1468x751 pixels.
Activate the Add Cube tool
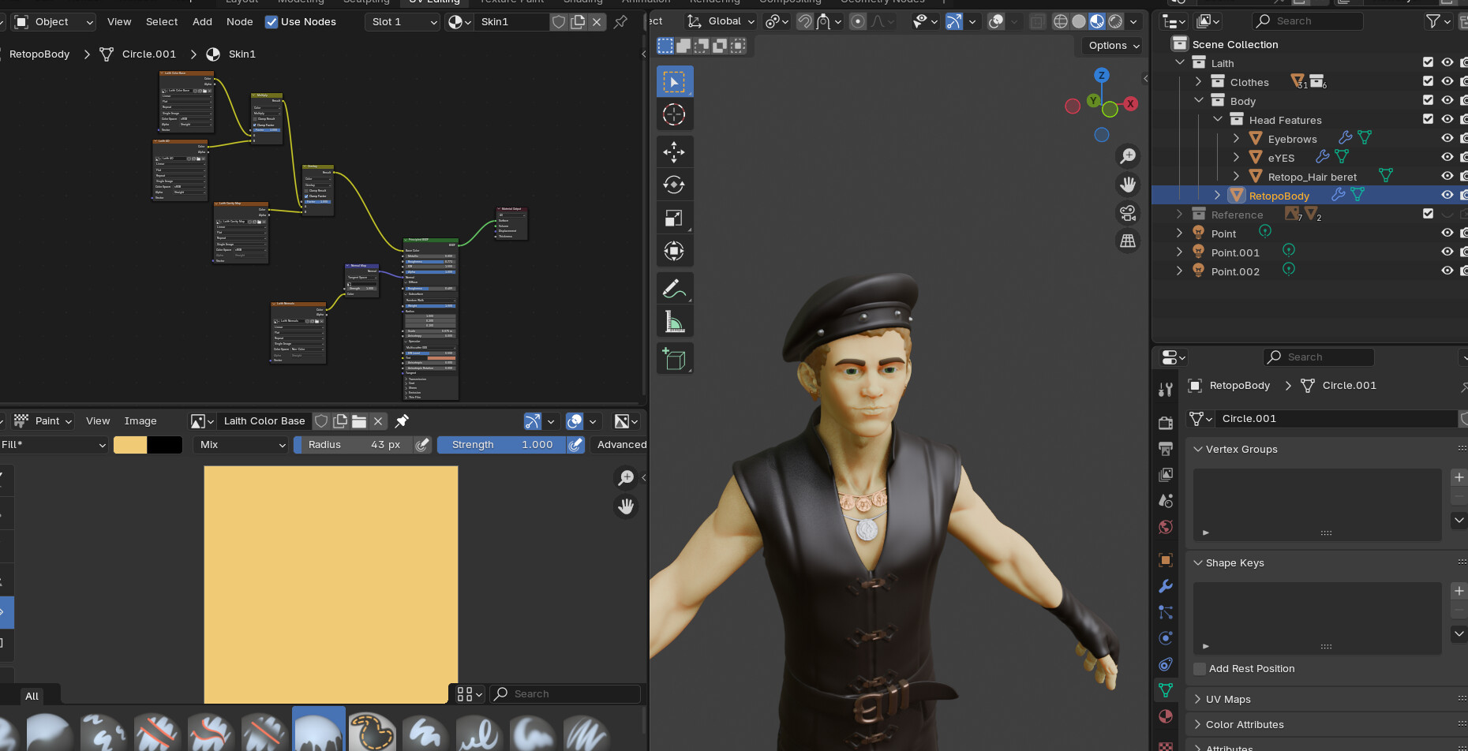tap(675, 358)
